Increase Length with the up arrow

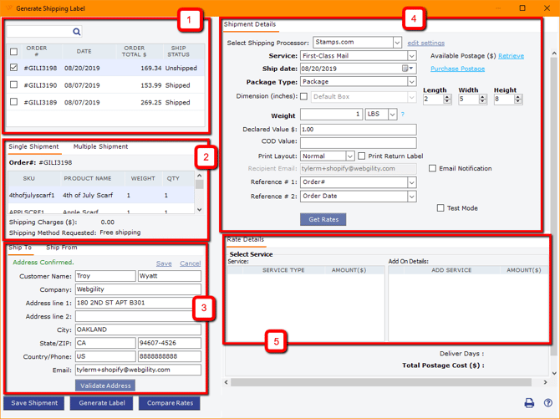coord(448,96)
